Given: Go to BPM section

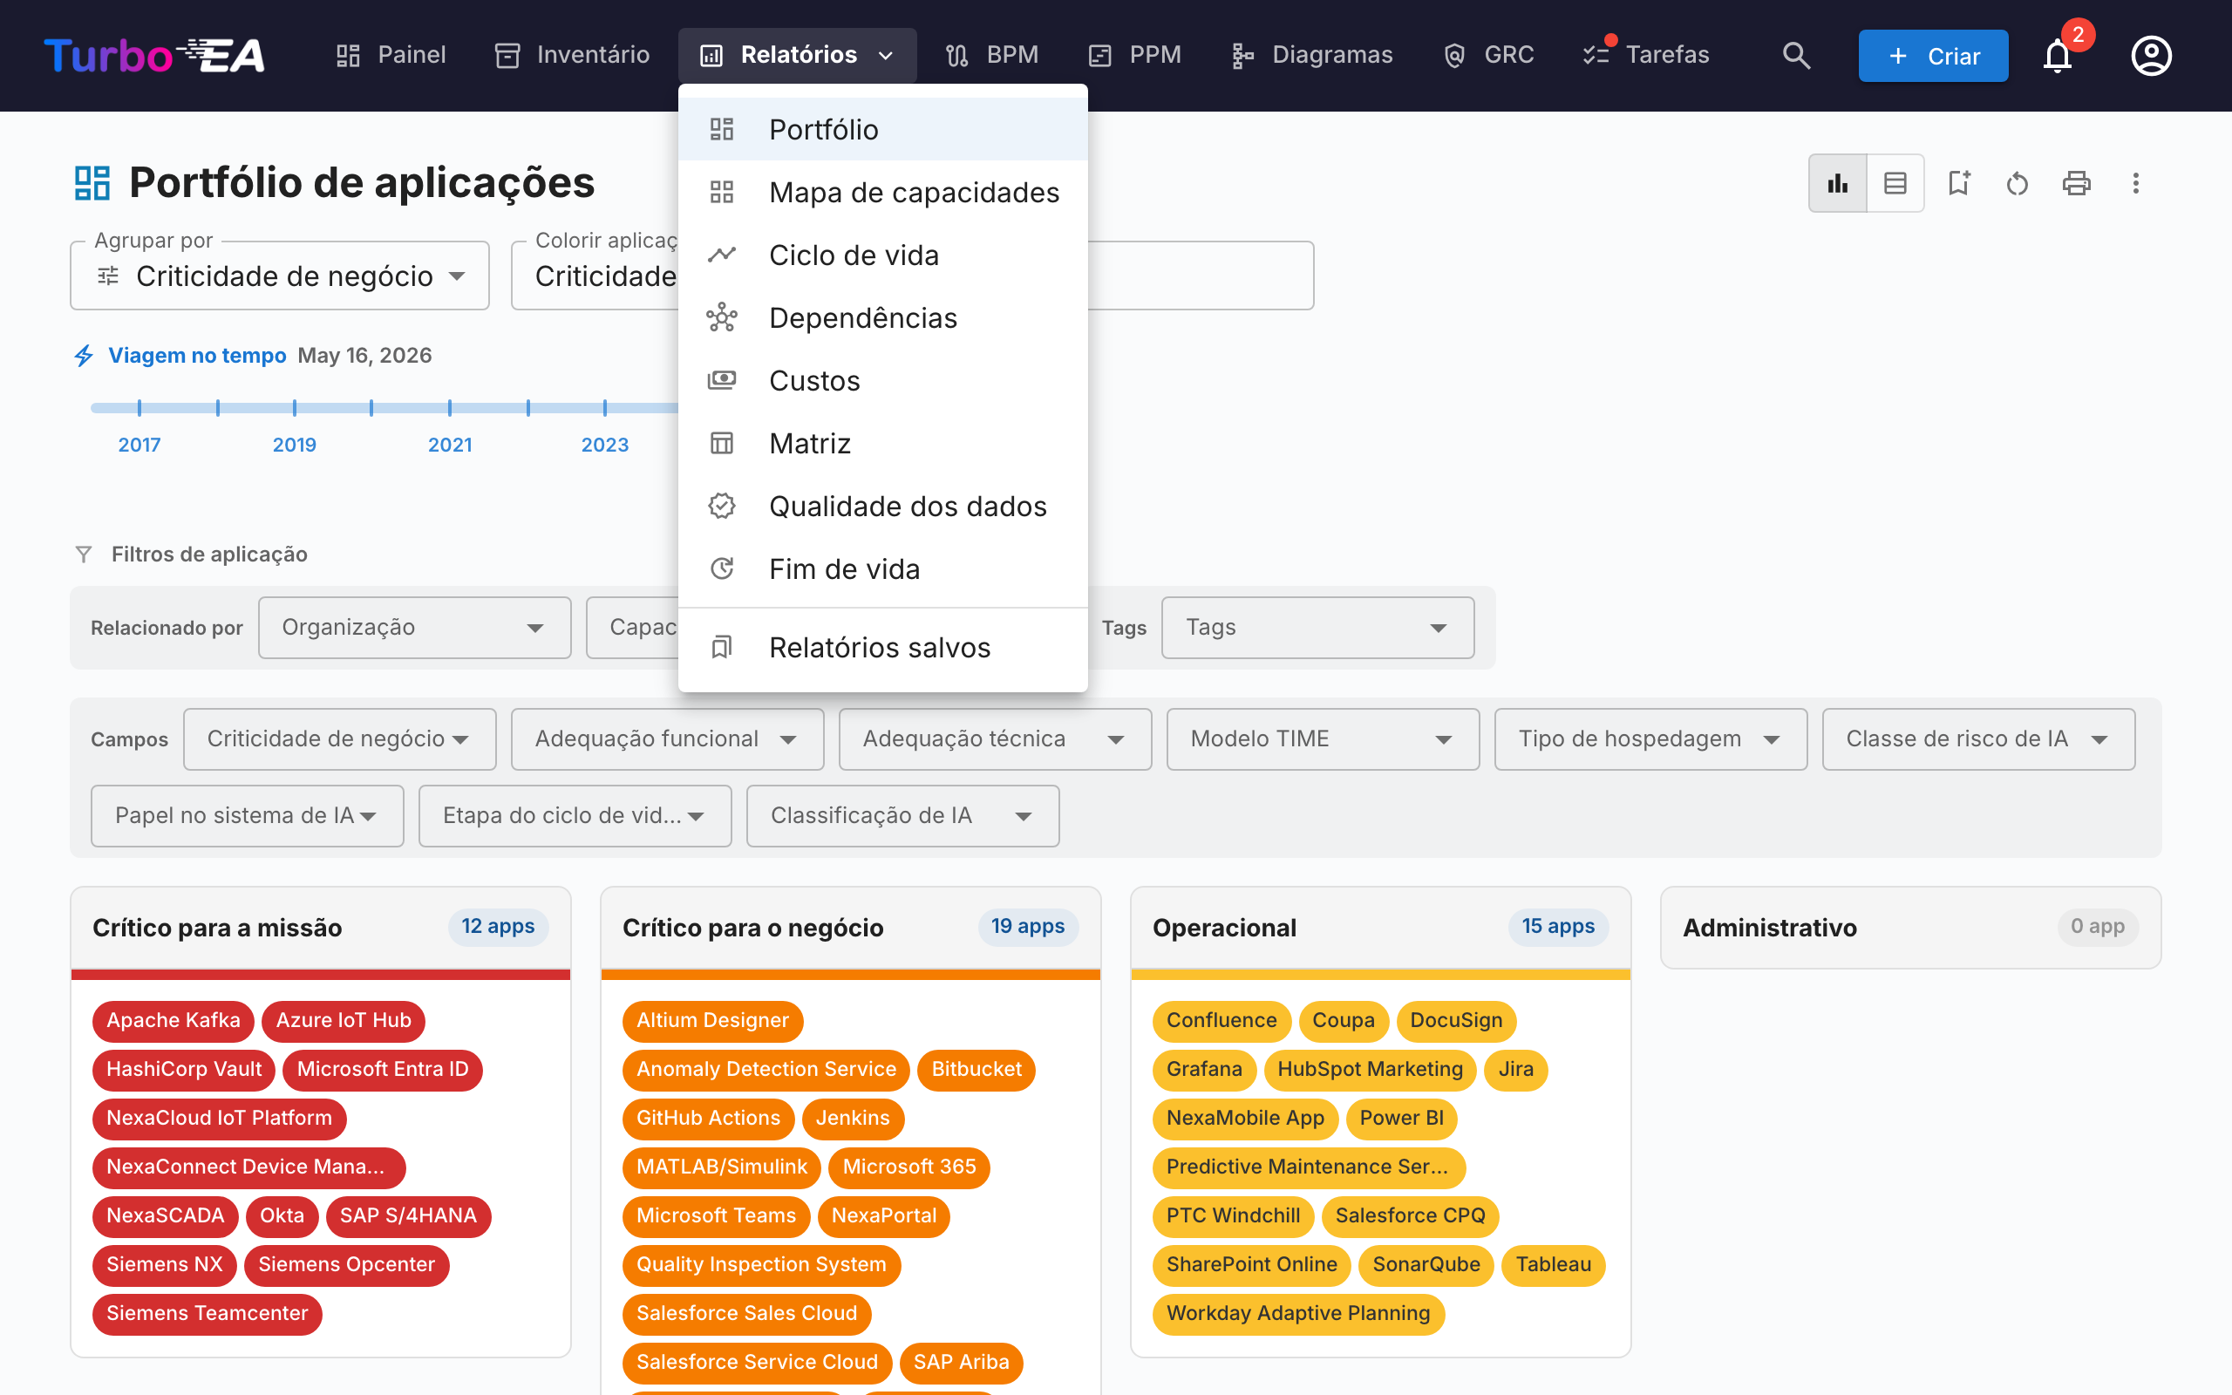Looking at the screenshot, I should pos(992,55).
